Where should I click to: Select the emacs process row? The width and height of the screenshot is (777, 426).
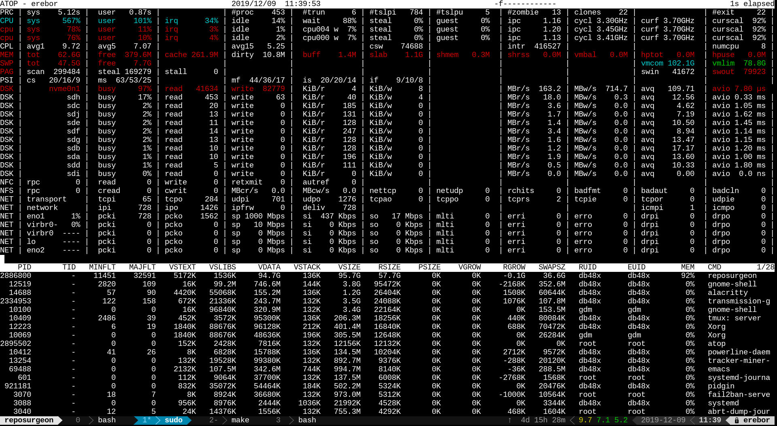point(387,369)
